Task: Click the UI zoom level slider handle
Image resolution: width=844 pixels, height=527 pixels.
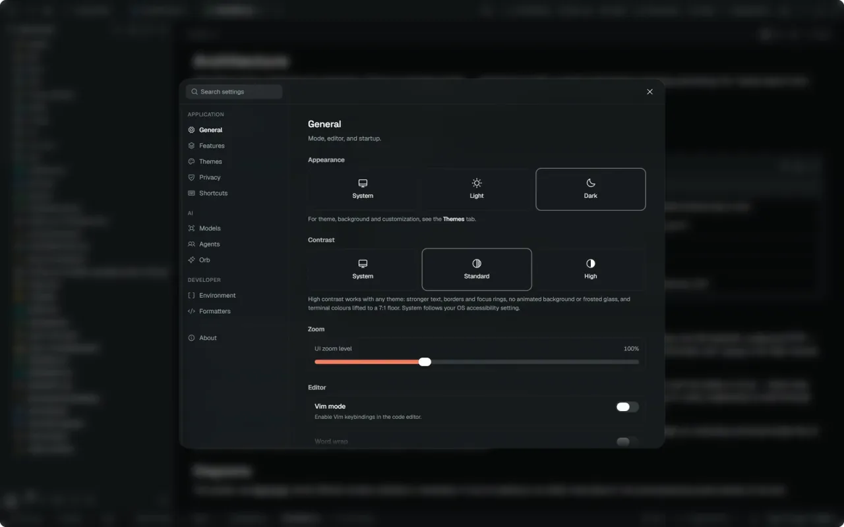Action: (x=425, y=362)
